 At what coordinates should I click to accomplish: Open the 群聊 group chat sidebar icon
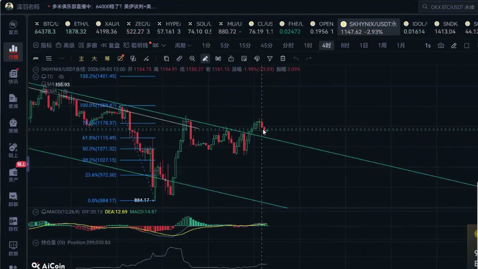[13, 200]
